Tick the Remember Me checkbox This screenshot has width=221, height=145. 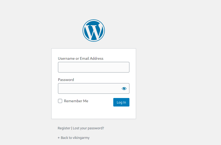click(x=60, y=101)
